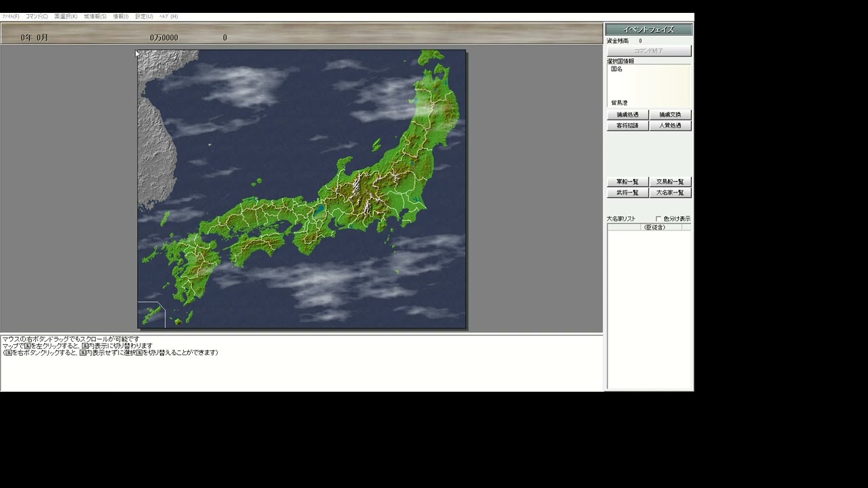Screen dimensions: 868x488
Task: Open the 情報(I) menu
Action: [121, 16]
